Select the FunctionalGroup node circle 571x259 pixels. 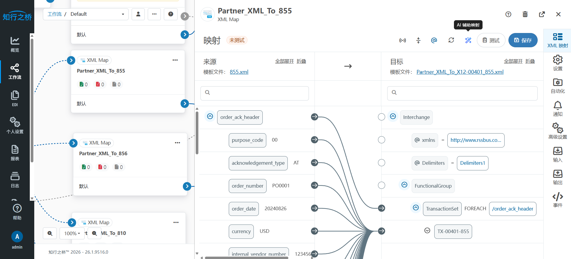point(381,186)
